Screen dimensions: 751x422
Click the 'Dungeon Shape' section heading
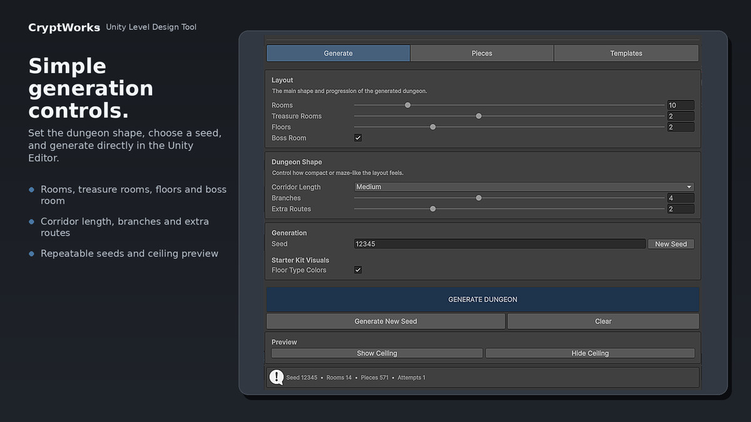[x=297, y=162]
